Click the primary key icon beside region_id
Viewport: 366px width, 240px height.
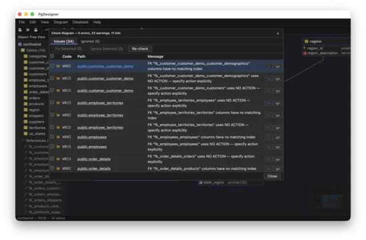click(x=304, y=48)
